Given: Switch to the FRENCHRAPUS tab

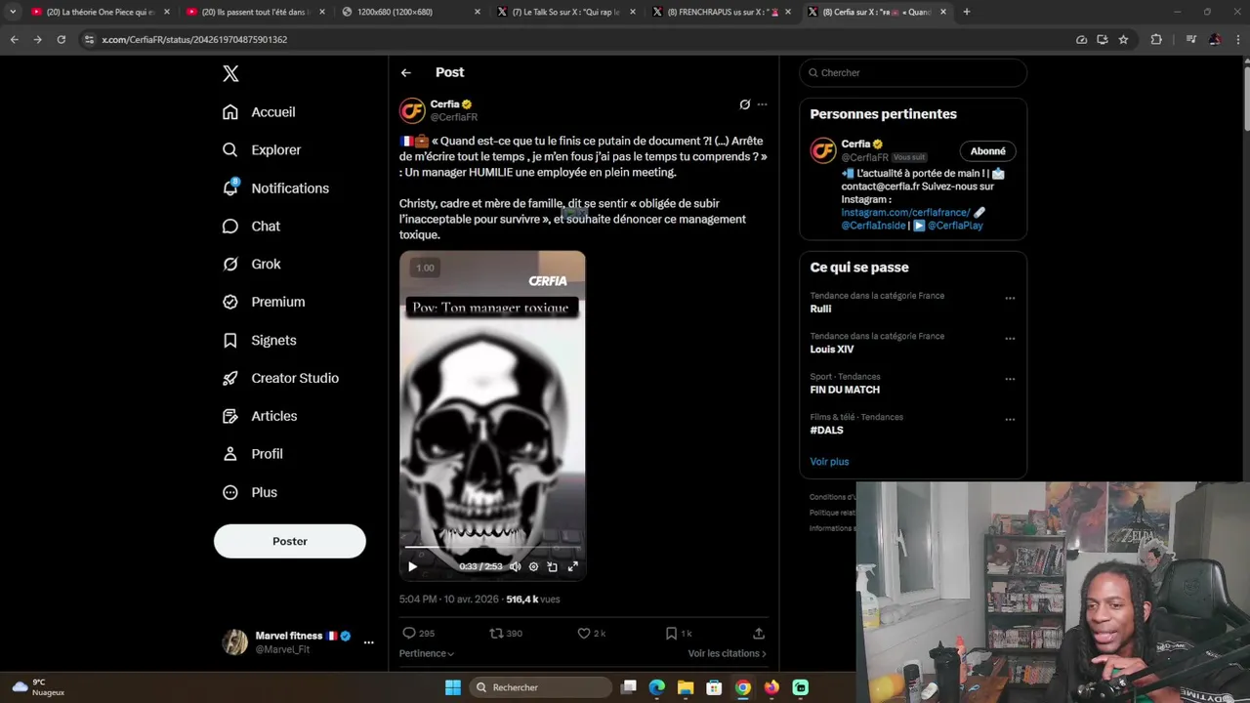Looking at the screenshot, I should pos(721,12).
